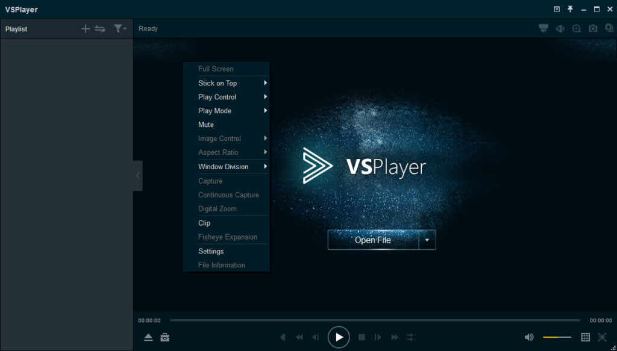Minimize the VSPlayer window
The height and width of the screenshot is (351, 617).
click(x=583, y=10)
